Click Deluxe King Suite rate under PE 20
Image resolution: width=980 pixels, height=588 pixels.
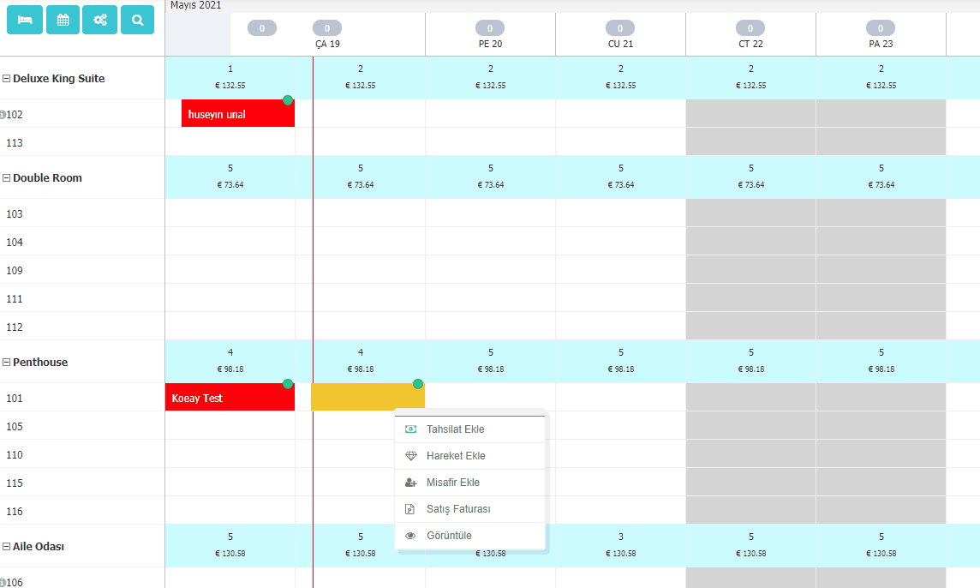point(491,86)
